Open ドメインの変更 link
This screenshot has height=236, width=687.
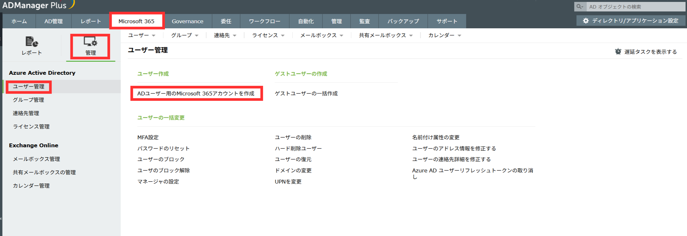click(293, 170)
